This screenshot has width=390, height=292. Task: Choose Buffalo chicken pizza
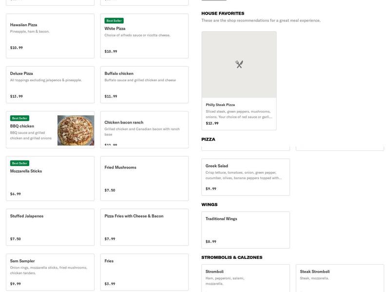point(144,85)
